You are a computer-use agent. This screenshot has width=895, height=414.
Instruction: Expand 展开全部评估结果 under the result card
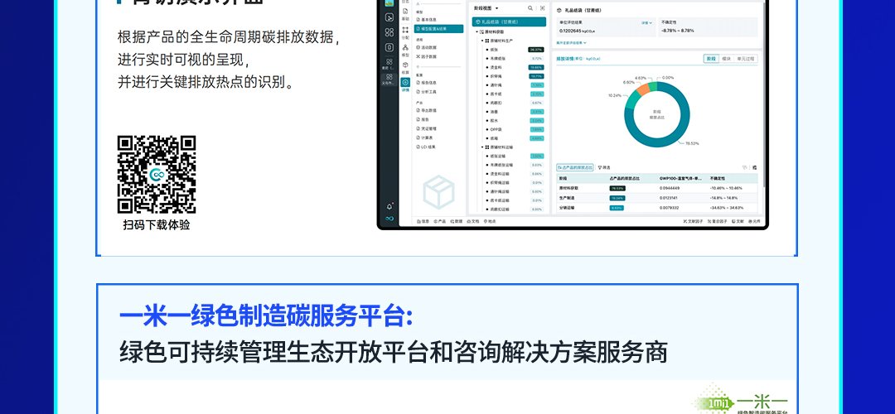click(x=572, y=42)
